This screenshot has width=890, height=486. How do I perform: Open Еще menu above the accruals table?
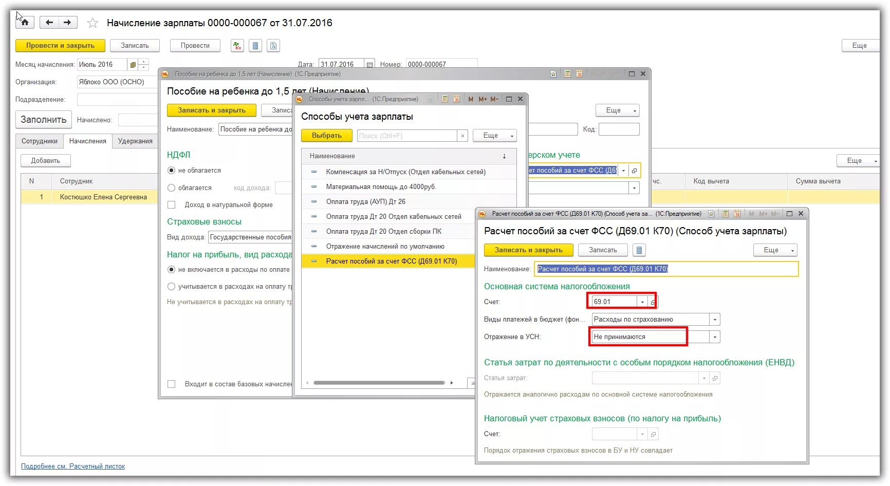(859, 161)
